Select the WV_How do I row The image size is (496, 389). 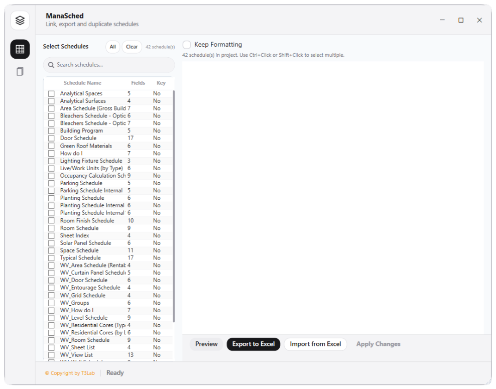pyautogui.click(x=108, y=310)
